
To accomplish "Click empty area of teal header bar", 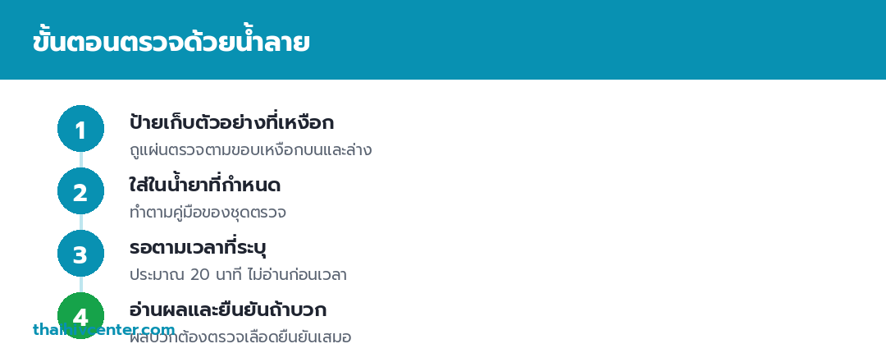I will tap(593, 39).
